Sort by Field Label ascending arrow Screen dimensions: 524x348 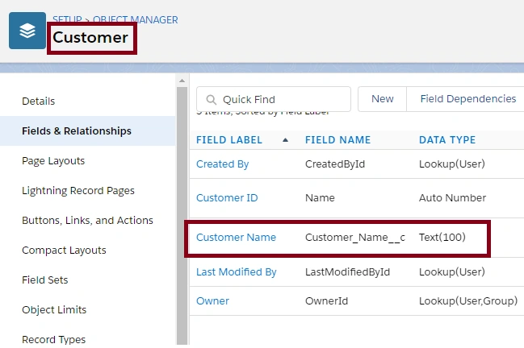click(285, 140)
